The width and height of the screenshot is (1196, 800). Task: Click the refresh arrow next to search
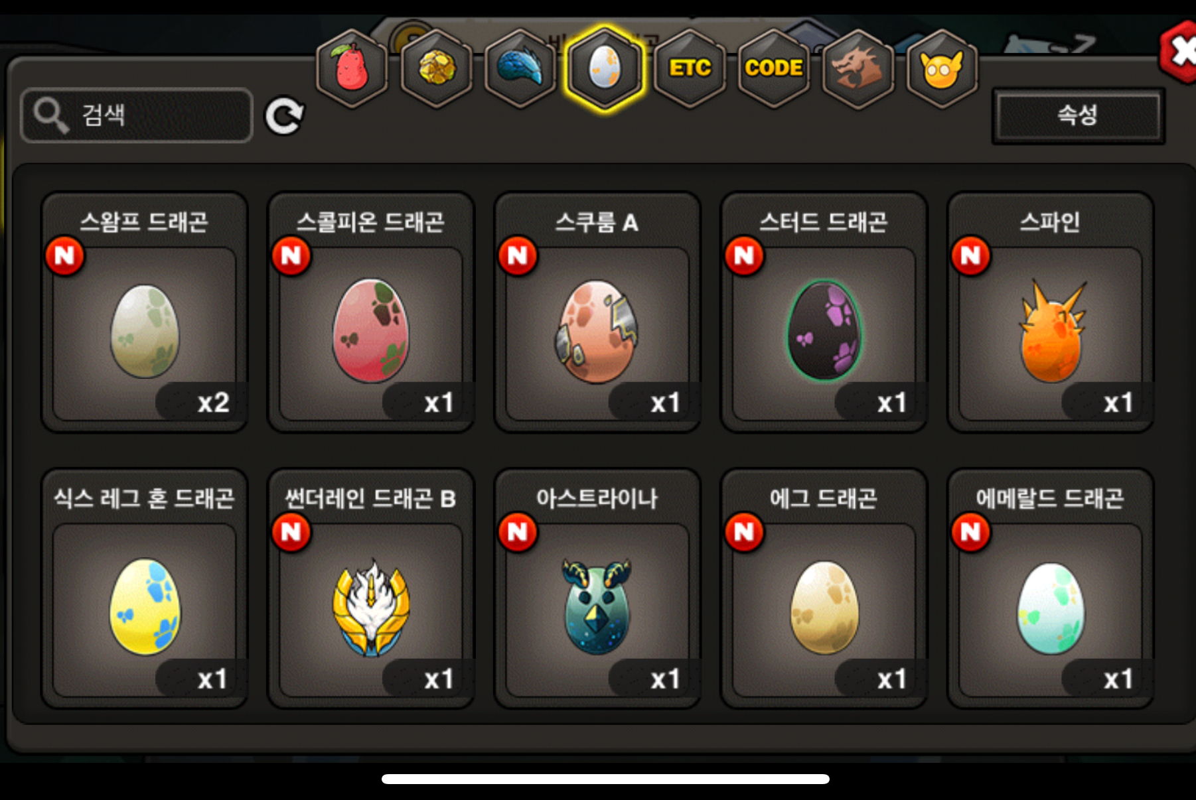[x=284, y=116]
